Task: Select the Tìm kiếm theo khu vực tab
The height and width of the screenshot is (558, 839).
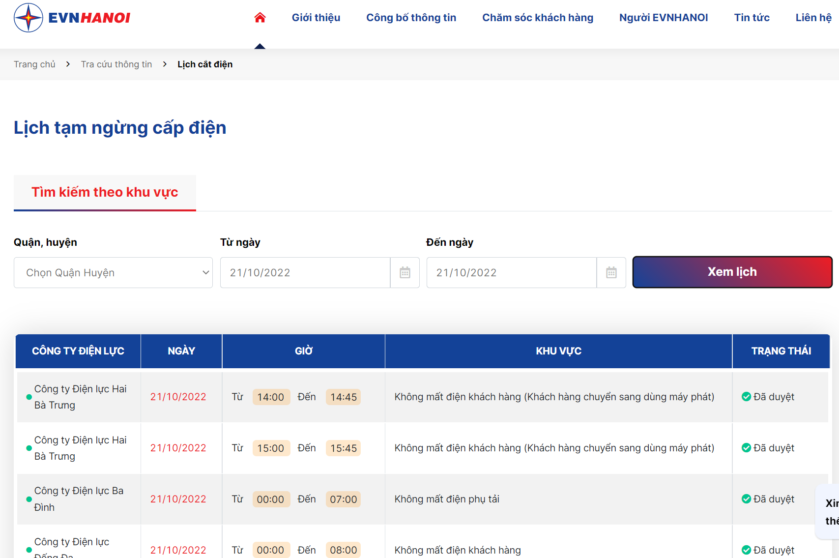Action: click(x=105, y=192)
